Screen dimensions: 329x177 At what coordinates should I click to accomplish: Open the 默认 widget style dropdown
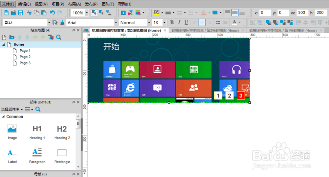(x=49, y=22)
